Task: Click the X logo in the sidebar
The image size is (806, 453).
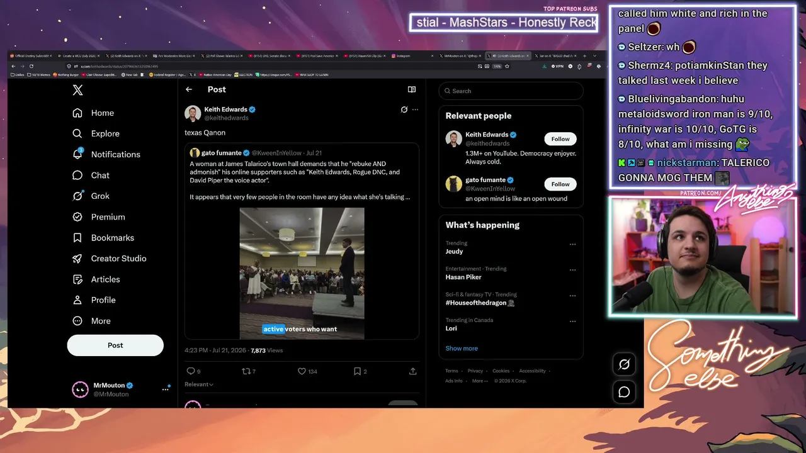Action: [x=77, y=90]
